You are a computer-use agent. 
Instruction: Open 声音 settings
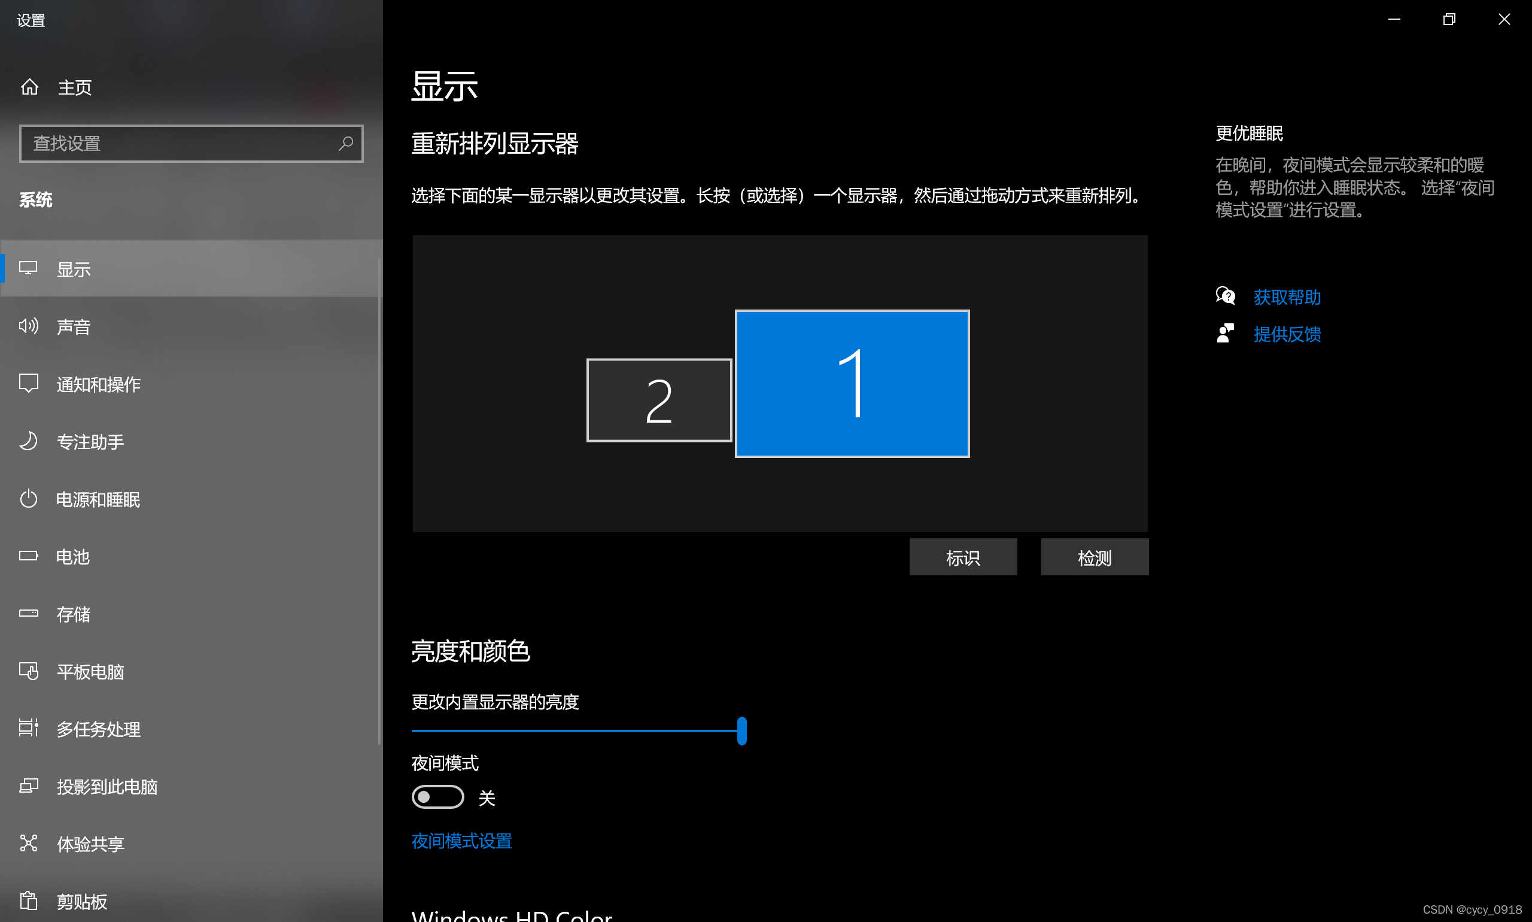coord(191,326)
